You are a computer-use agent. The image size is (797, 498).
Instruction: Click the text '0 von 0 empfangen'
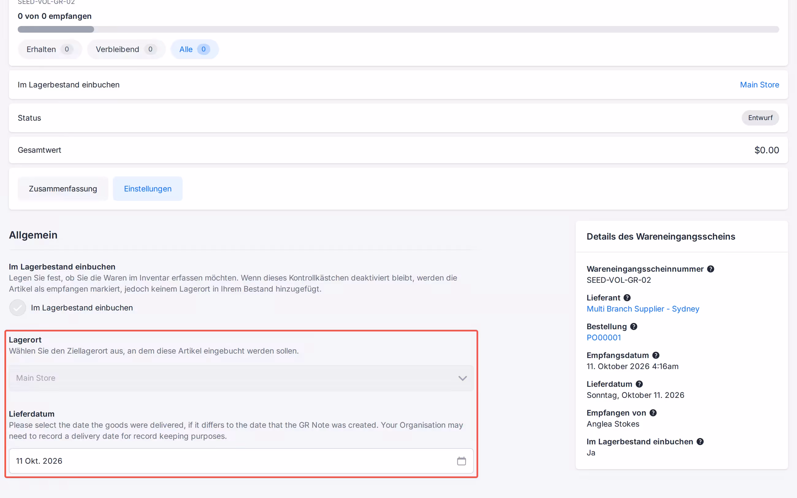pos(55,16)
